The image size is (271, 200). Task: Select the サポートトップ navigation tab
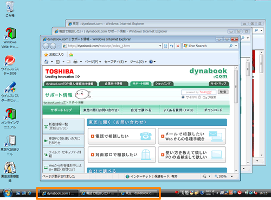coord(61,110)
